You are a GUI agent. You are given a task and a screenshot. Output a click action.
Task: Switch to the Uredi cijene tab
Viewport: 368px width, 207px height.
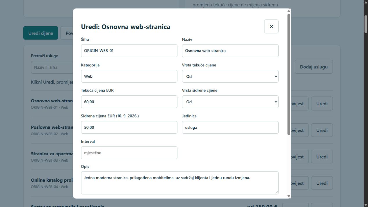[x=41, y=33]
